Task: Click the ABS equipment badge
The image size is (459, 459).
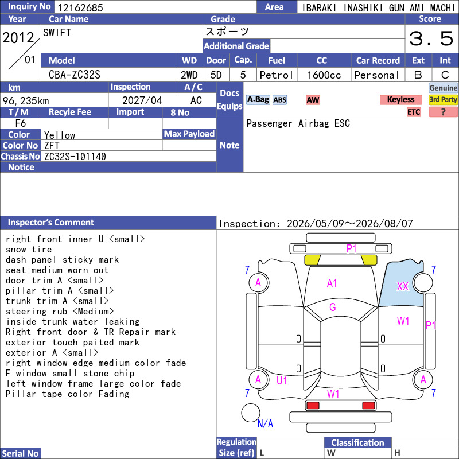Action: point(279,100)
